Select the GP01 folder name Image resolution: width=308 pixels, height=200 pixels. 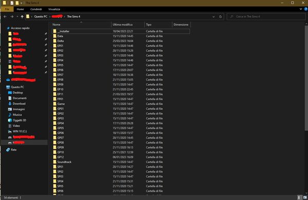tap(61, 109)
